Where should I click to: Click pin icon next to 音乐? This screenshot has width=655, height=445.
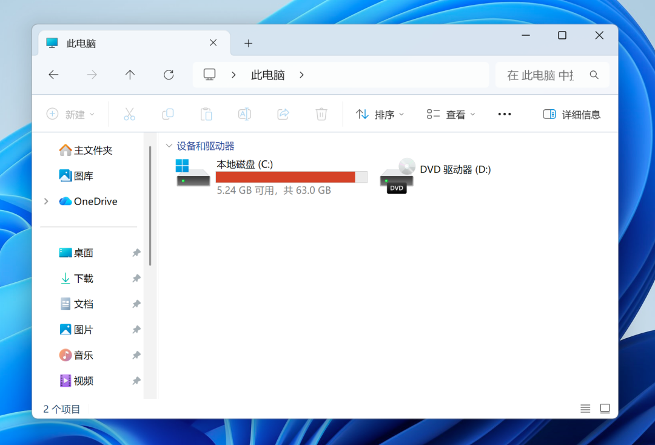(x=136, y=356)
